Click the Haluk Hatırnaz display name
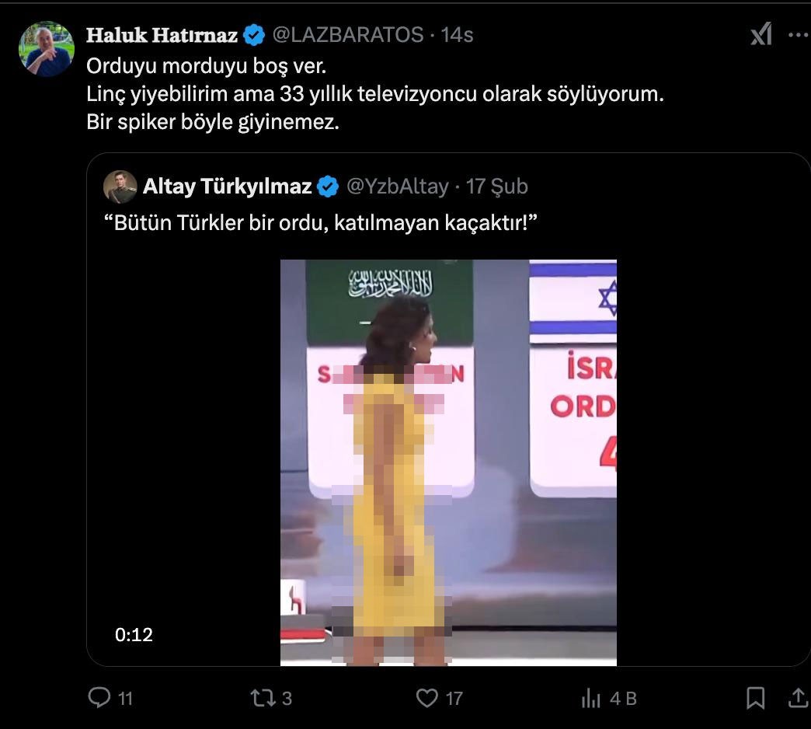The width and height of the screenshot is (811, 729). [162, 35]
